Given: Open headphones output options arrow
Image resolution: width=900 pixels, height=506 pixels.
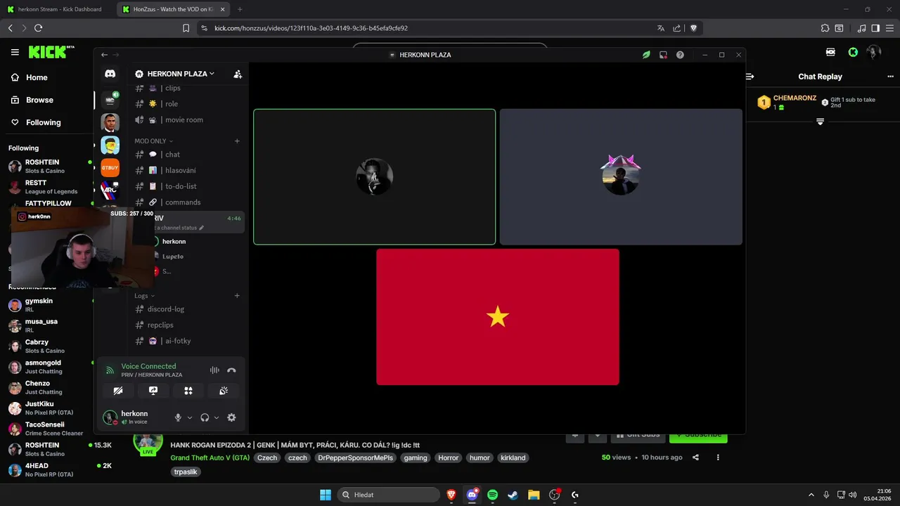Looking at the screenshot, I should point(217,417).
